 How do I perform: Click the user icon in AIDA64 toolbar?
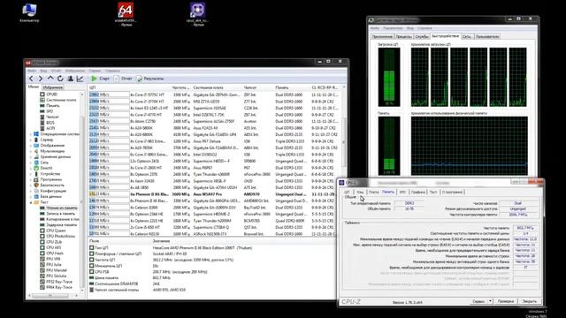71,79
